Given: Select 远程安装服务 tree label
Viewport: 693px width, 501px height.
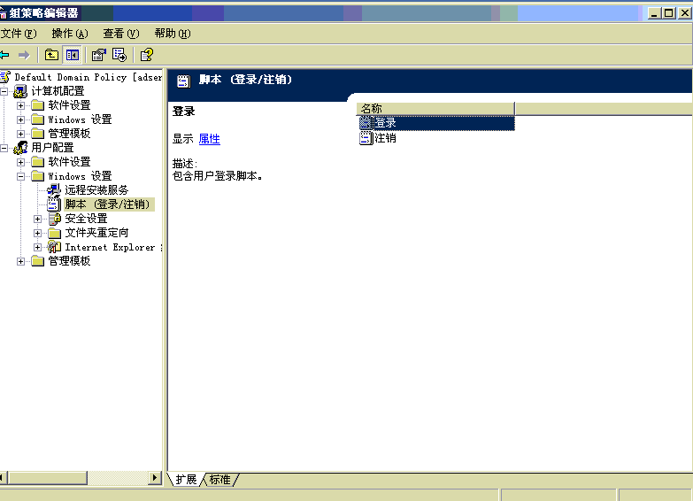Looking at the screenshot, I should (96, 190).
